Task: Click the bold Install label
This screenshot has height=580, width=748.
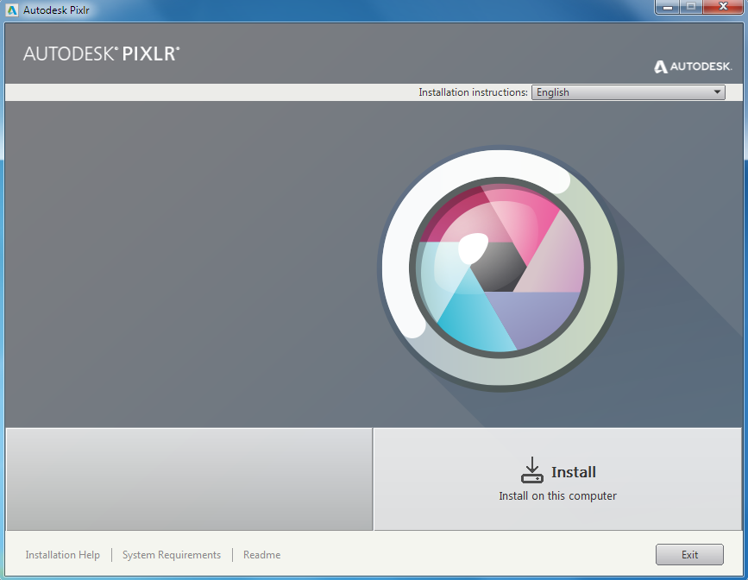Action: 574,472
